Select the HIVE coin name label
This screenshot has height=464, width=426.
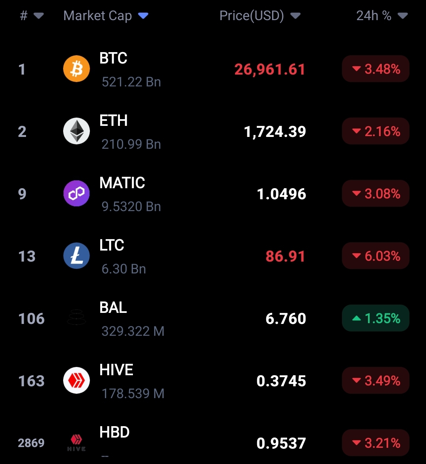[x=116, y=370]
